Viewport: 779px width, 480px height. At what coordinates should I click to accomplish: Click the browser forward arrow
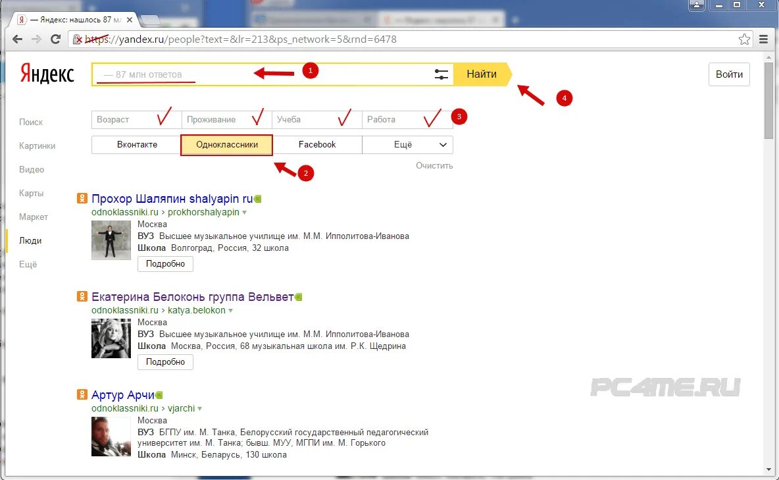pyautogui.click(x=36, y=40)
